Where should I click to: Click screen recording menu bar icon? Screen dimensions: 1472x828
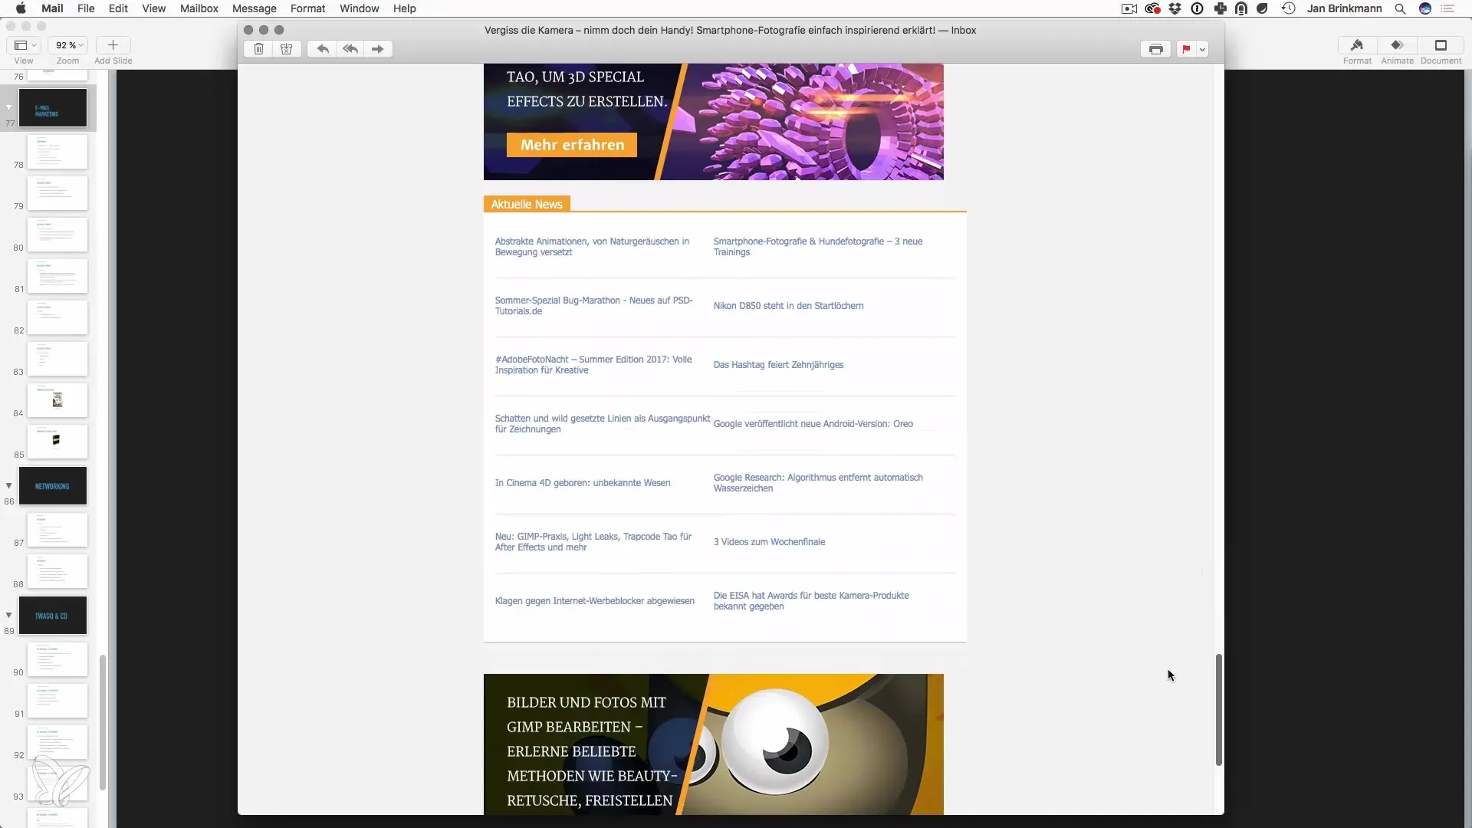[x=1129, y=8]
